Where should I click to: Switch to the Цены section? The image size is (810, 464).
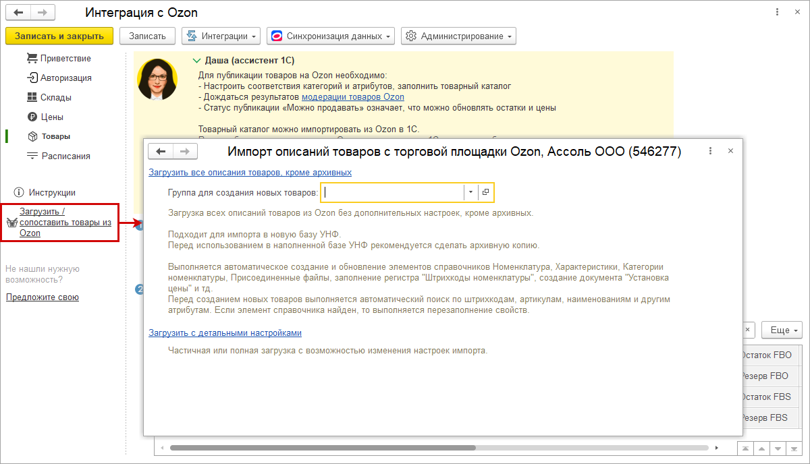pyautogui.click(x=53, y=117)
